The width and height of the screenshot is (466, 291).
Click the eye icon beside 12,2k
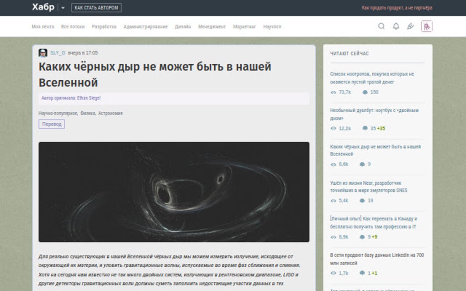point(333,129)
